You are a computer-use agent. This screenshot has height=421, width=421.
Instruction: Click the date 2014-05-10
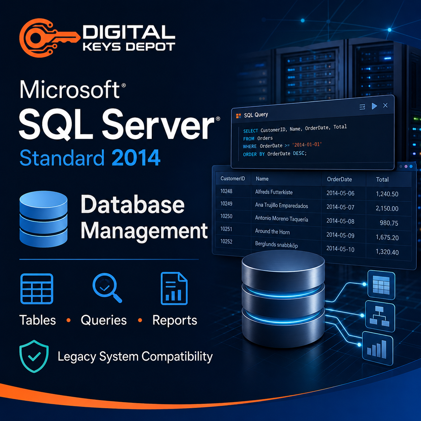[x=340, y=249]
